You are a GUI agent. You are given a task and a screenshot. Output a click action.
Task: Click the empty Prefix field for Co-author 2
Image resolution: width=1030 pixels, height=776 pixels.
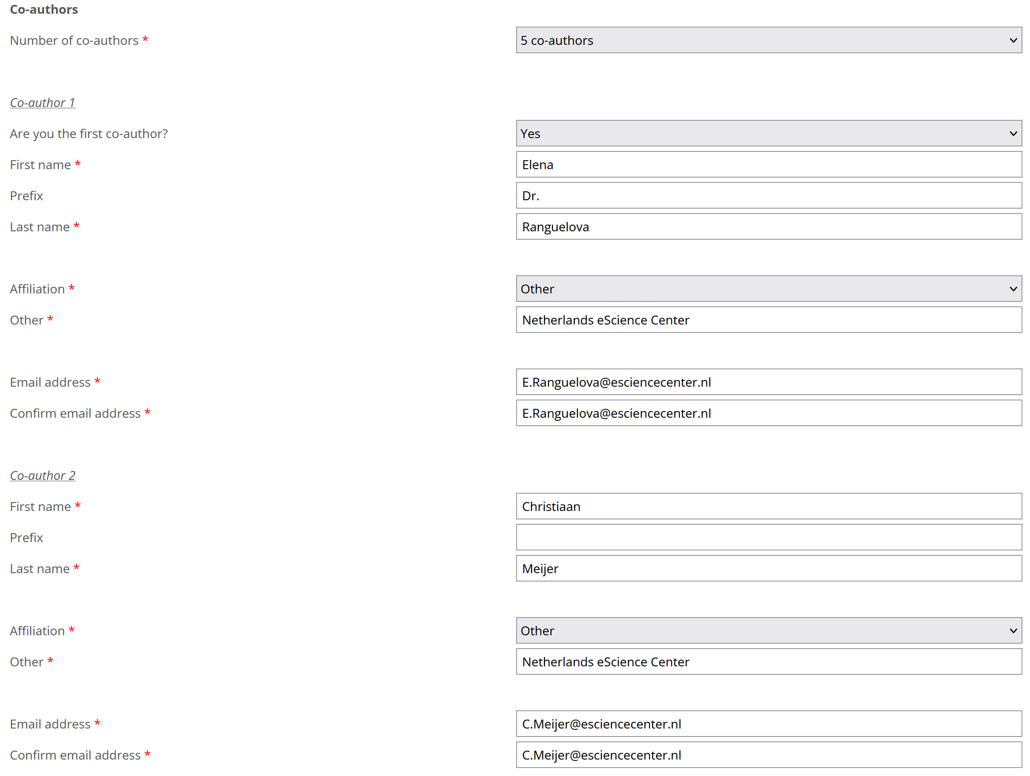pos(768,537)
